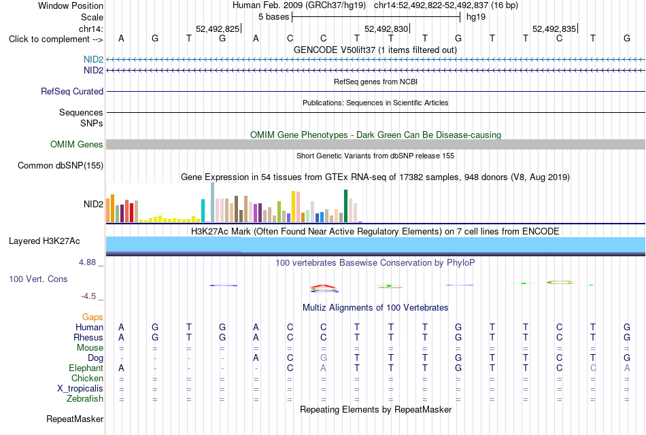
Task: Click Publications: Sequences in Scientific Articles title
Action: click(375, 103)
